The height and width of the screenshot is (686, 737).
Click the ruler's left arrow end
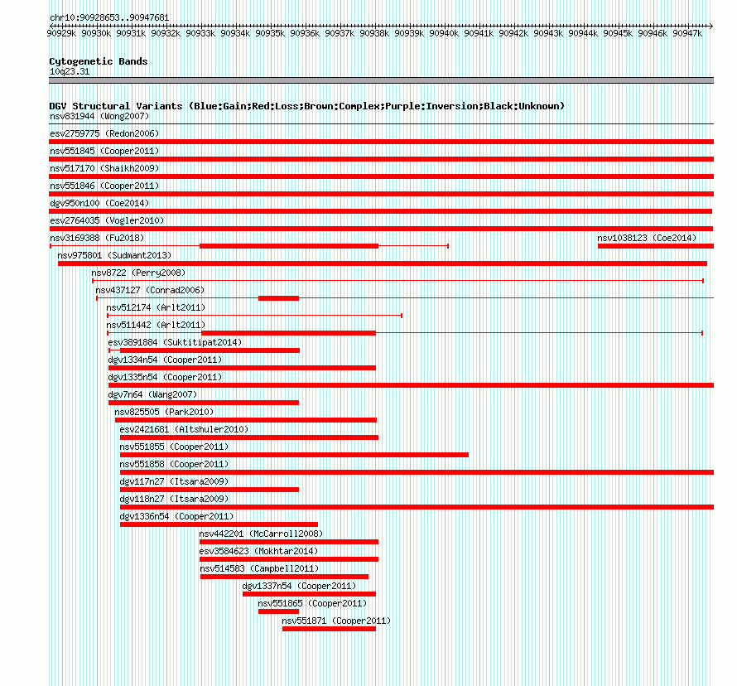click(51, 26)
